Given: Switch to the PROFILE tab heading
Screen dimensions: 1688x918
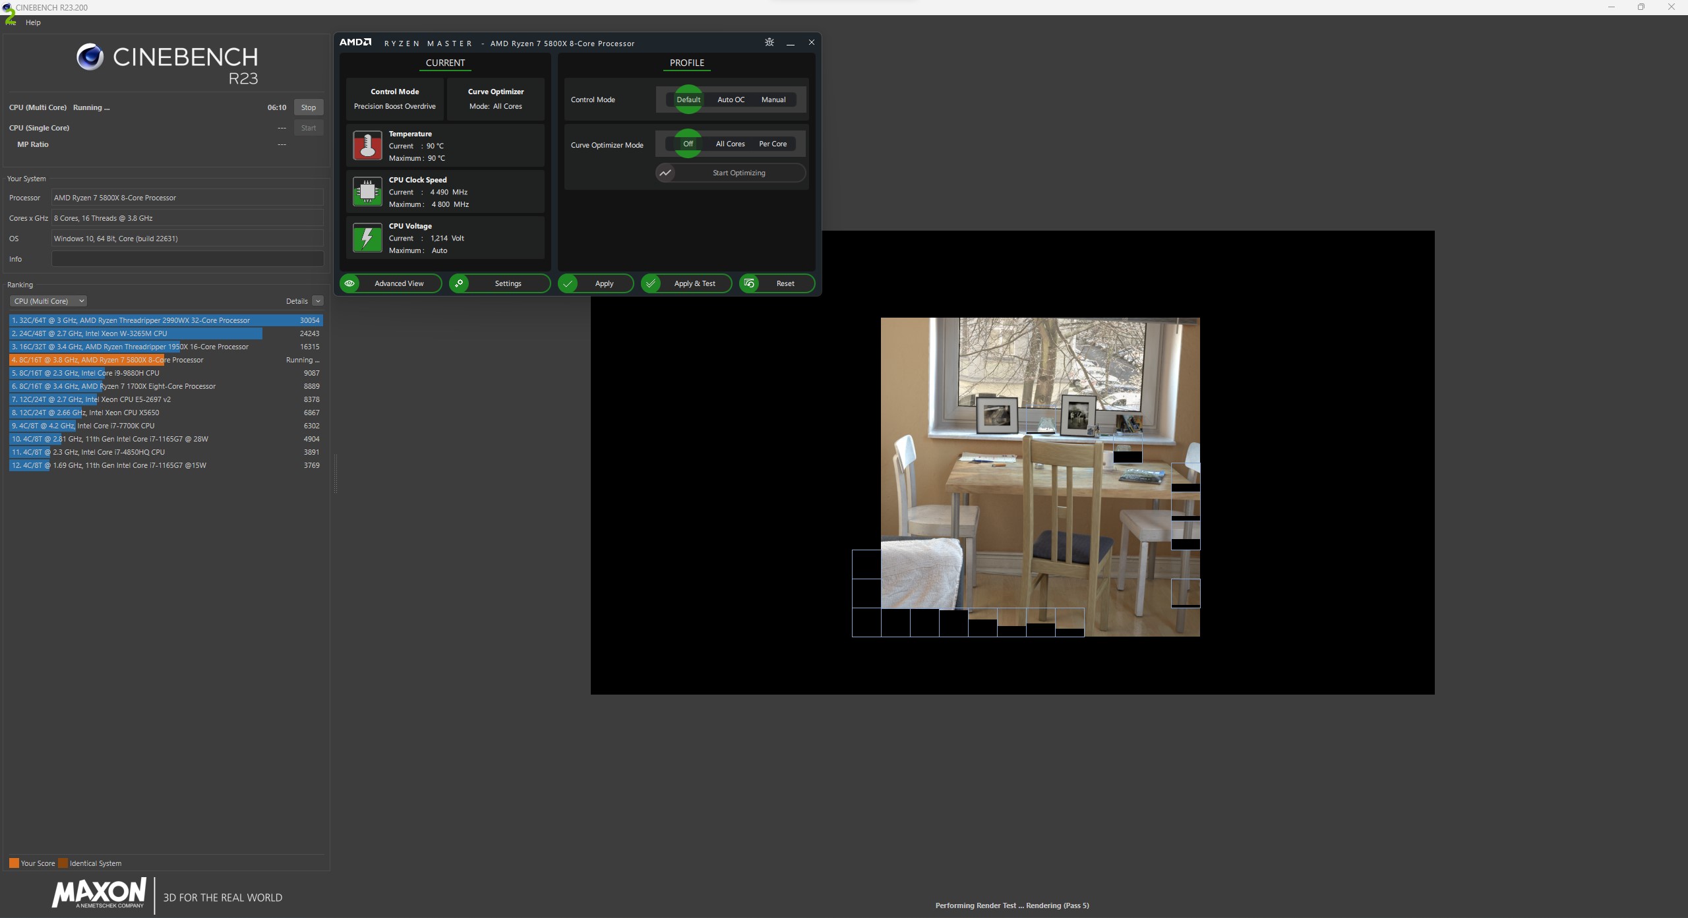Looking at the screenshot, I should coord(686,63).
